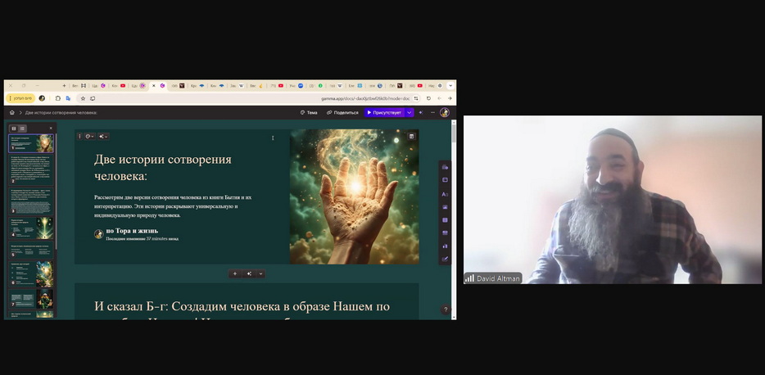765x375 pixels.
Task: Close the slide thumbnails sidebar
Action: coord(51,129)
